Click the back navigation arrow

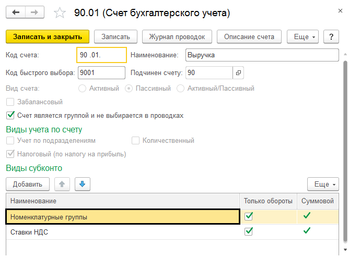pos(16,12)
